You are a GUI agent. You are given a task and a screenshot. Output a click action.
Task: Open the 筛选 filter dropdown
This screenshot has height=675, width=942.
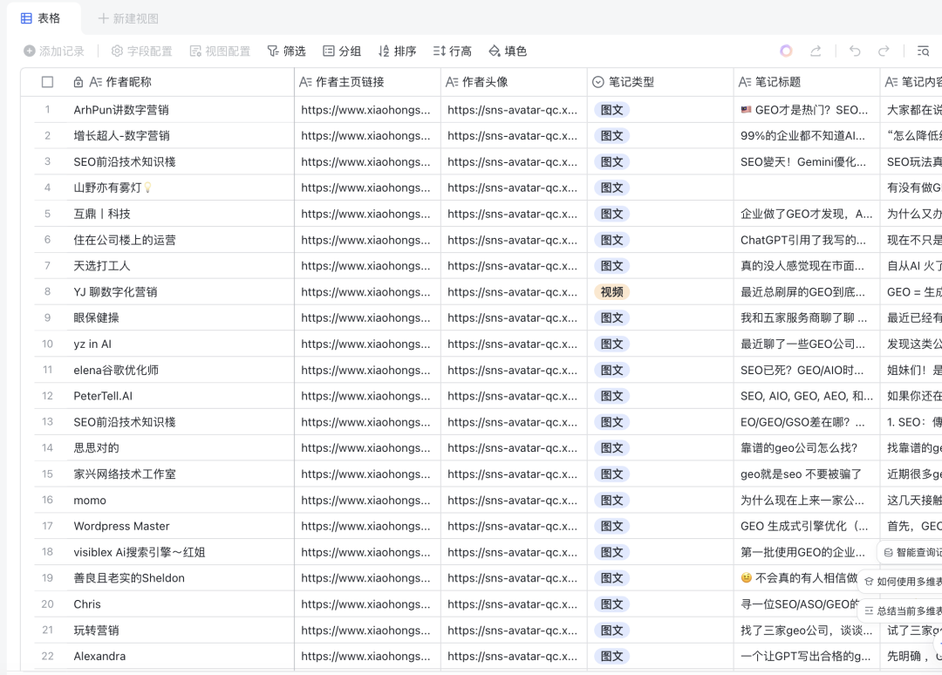[x=286, y=51]
